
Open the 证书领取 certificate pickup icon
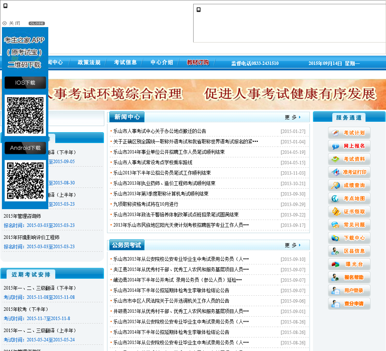click(349, 212)
